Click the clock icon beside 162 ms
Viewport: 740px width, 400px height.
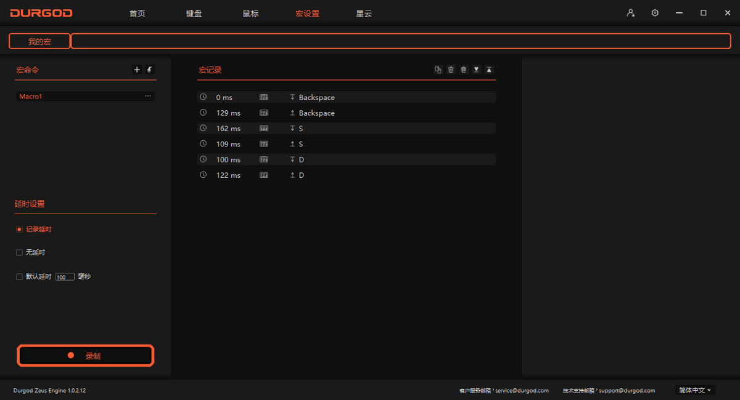click(x=203, y=128)
